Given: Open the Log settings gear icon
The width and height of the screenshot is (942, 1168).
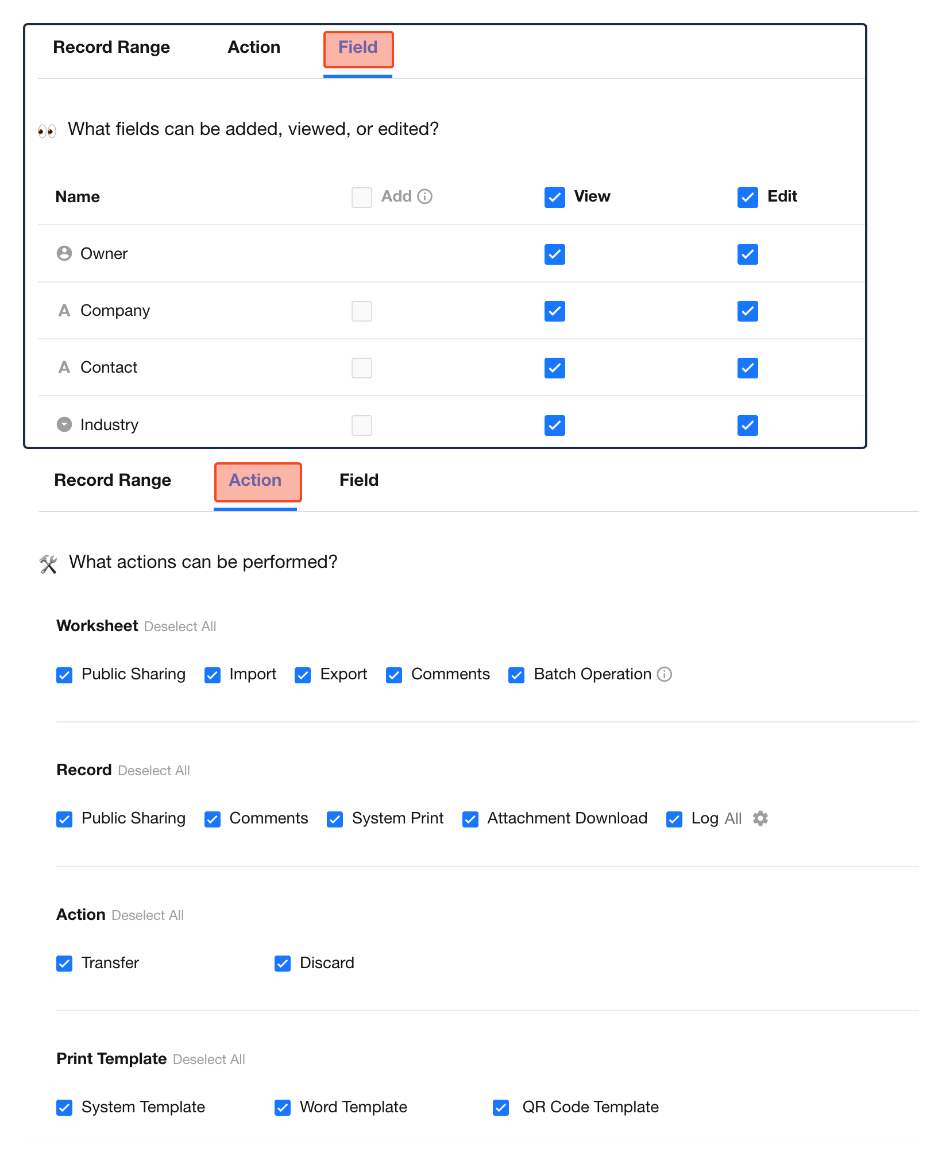Looking at the screenshot, I should click(760, 818).
